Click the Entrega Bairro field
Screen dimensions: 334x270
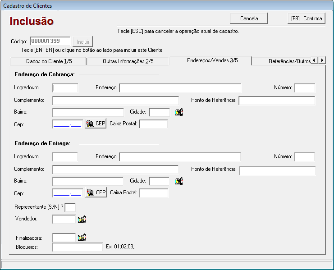[88, 181]
